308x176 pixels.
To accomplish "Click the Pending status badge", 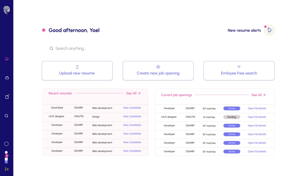I will (232, 117).
